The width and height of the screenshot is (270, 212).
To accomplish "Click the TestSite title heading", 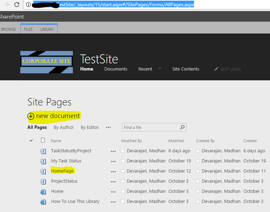I will coord(99,59).
